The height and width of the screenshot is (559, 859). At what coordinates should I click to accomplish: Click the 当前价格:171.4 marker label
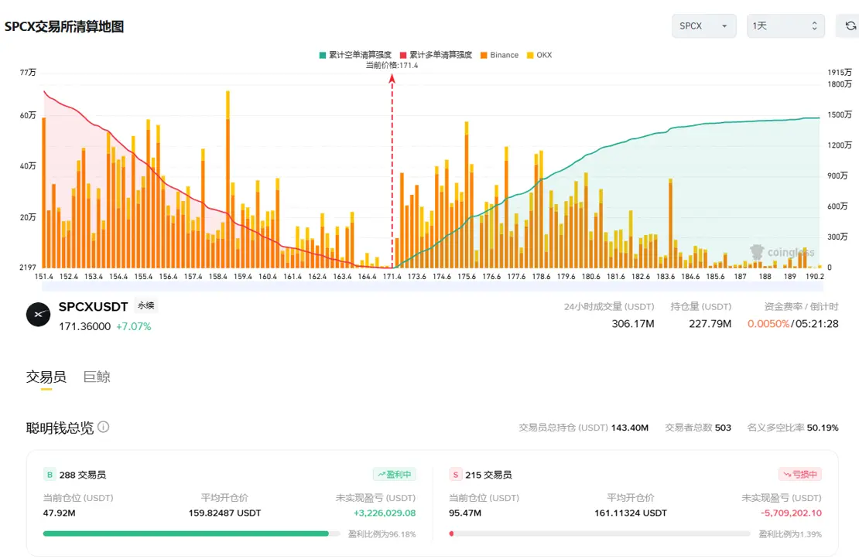[x=392, y=65]
